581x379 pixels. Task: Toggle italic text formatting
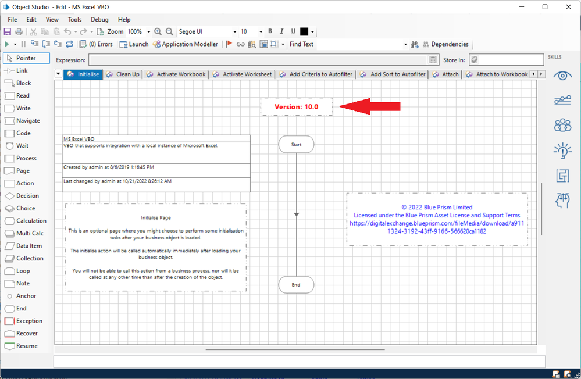pyautogui.click(x=281, y=32)
